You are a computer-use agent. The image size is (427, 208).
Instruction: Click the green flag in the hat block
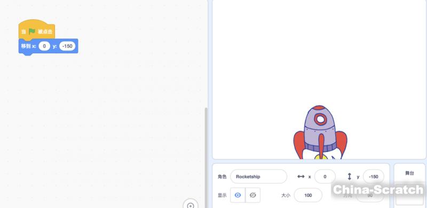[x=32, y=31]
